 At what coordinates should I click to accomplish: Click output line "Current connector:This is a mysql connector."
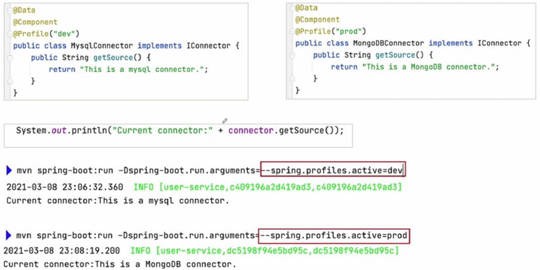pyautogui.click(x=118, y=201)
